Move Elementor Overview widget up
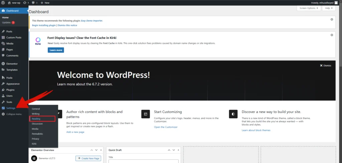This screenshot has height=163, width=342. point(92,150)
